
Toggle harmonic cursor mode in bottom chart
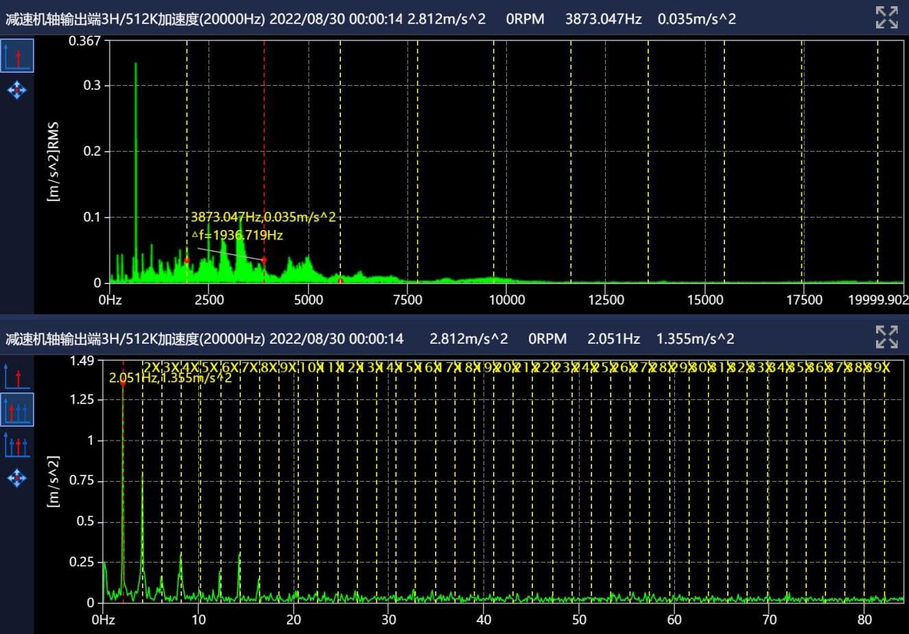point(17,410)
